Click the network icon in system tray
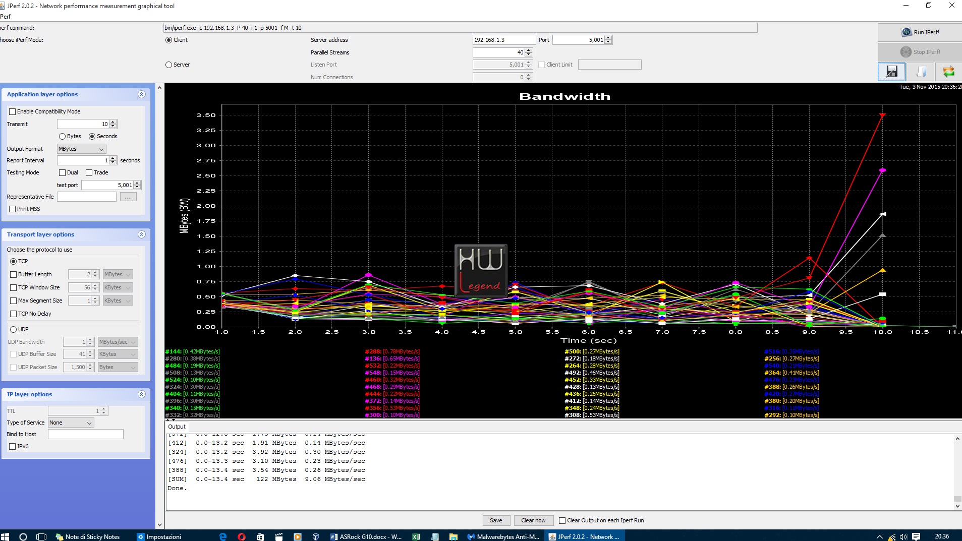The image size is (962, 541). (892, 536)
